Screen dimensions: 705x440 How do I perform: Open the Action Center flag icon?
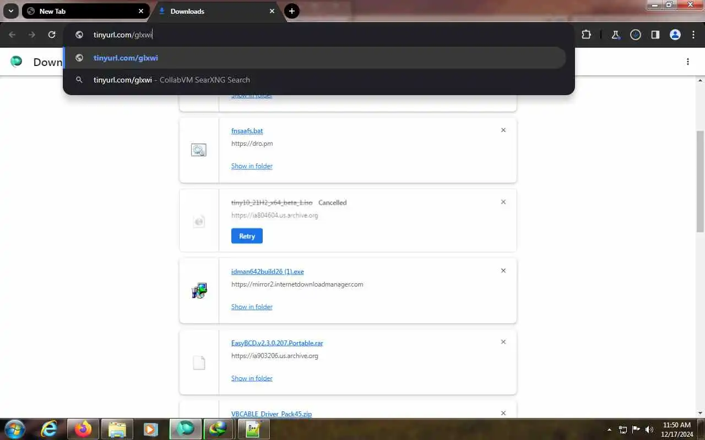(x=636, y=430)
